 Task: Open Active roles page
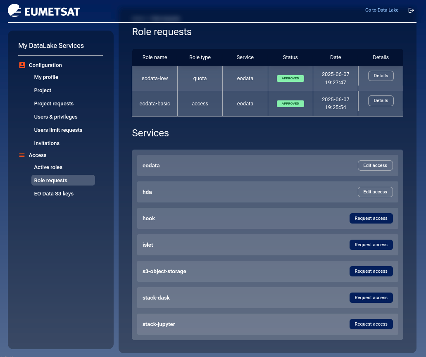pyautogui.click(x=48, y=167)
